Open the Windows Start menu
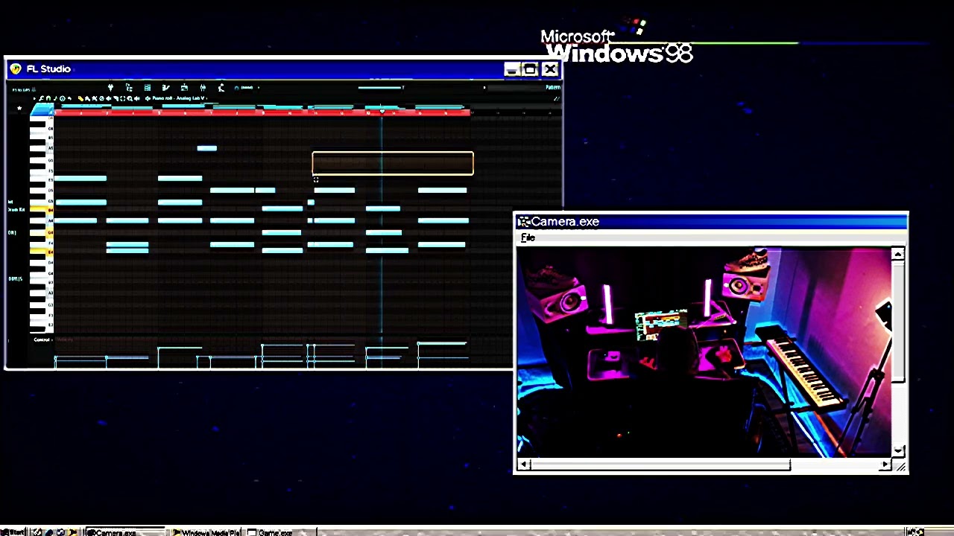Screen dimensions: 954x536 tap(13, 532)
